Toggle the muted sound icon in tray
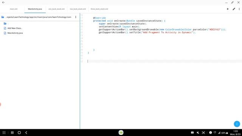Image resolution: width=242 pixels, height=136 pixels. click(x=198, y=133)
